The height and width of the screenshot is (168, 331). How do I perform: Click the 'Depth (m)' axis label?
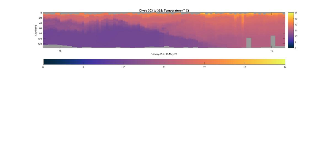point(36,30)
